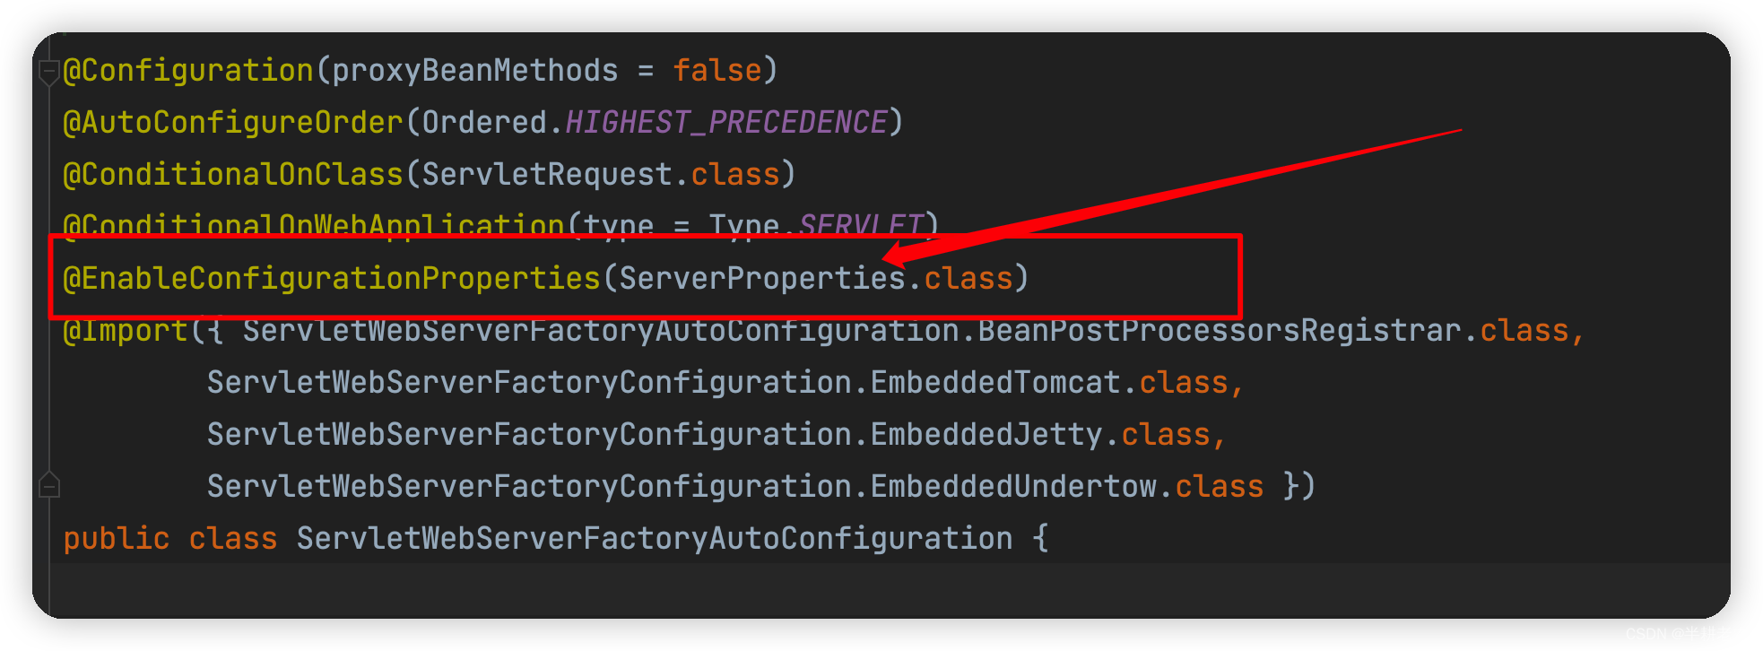Click the false keyword value
The width and height of the screenshot is (1763, 651).
point(717,70)
